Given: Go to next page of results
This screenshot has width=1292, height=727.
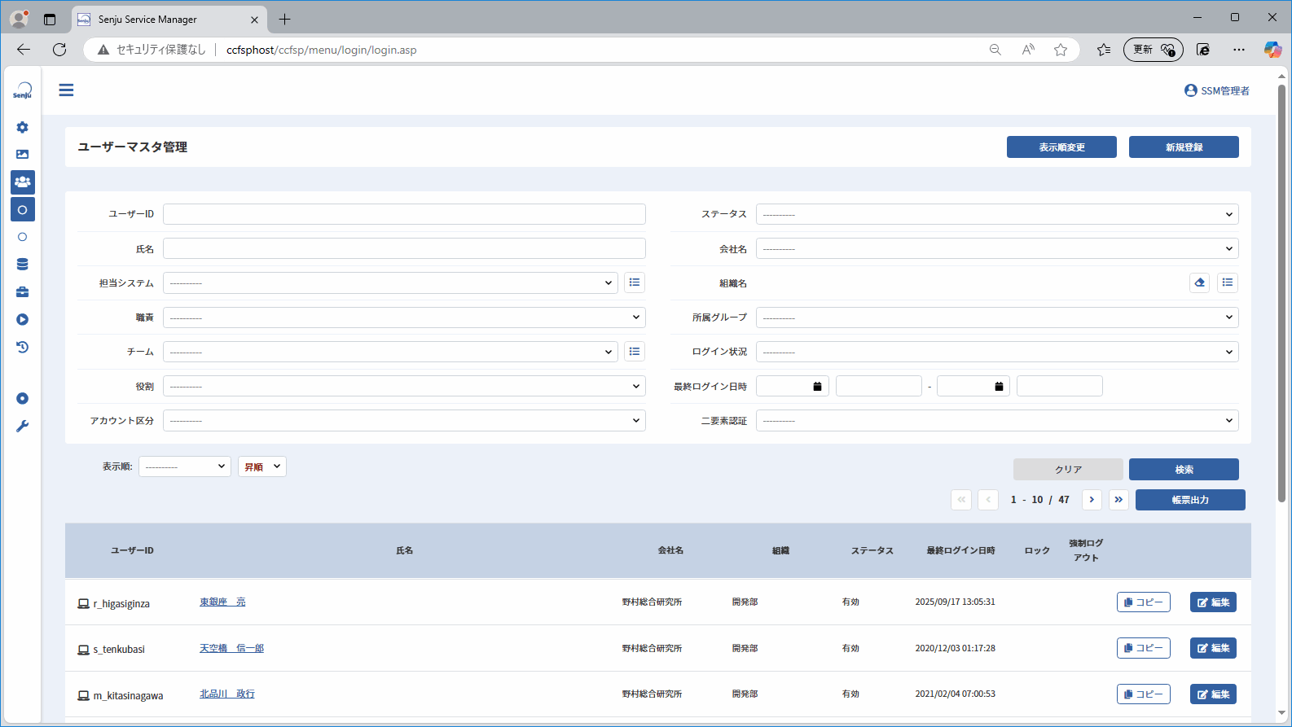Looking at the screenshot, I should point(1092,500).
